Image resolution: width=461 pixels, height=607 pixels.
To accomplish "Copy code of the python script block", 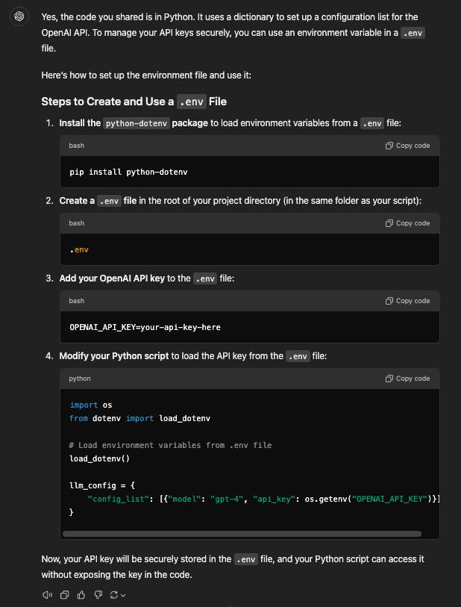I will click(407, 379).
